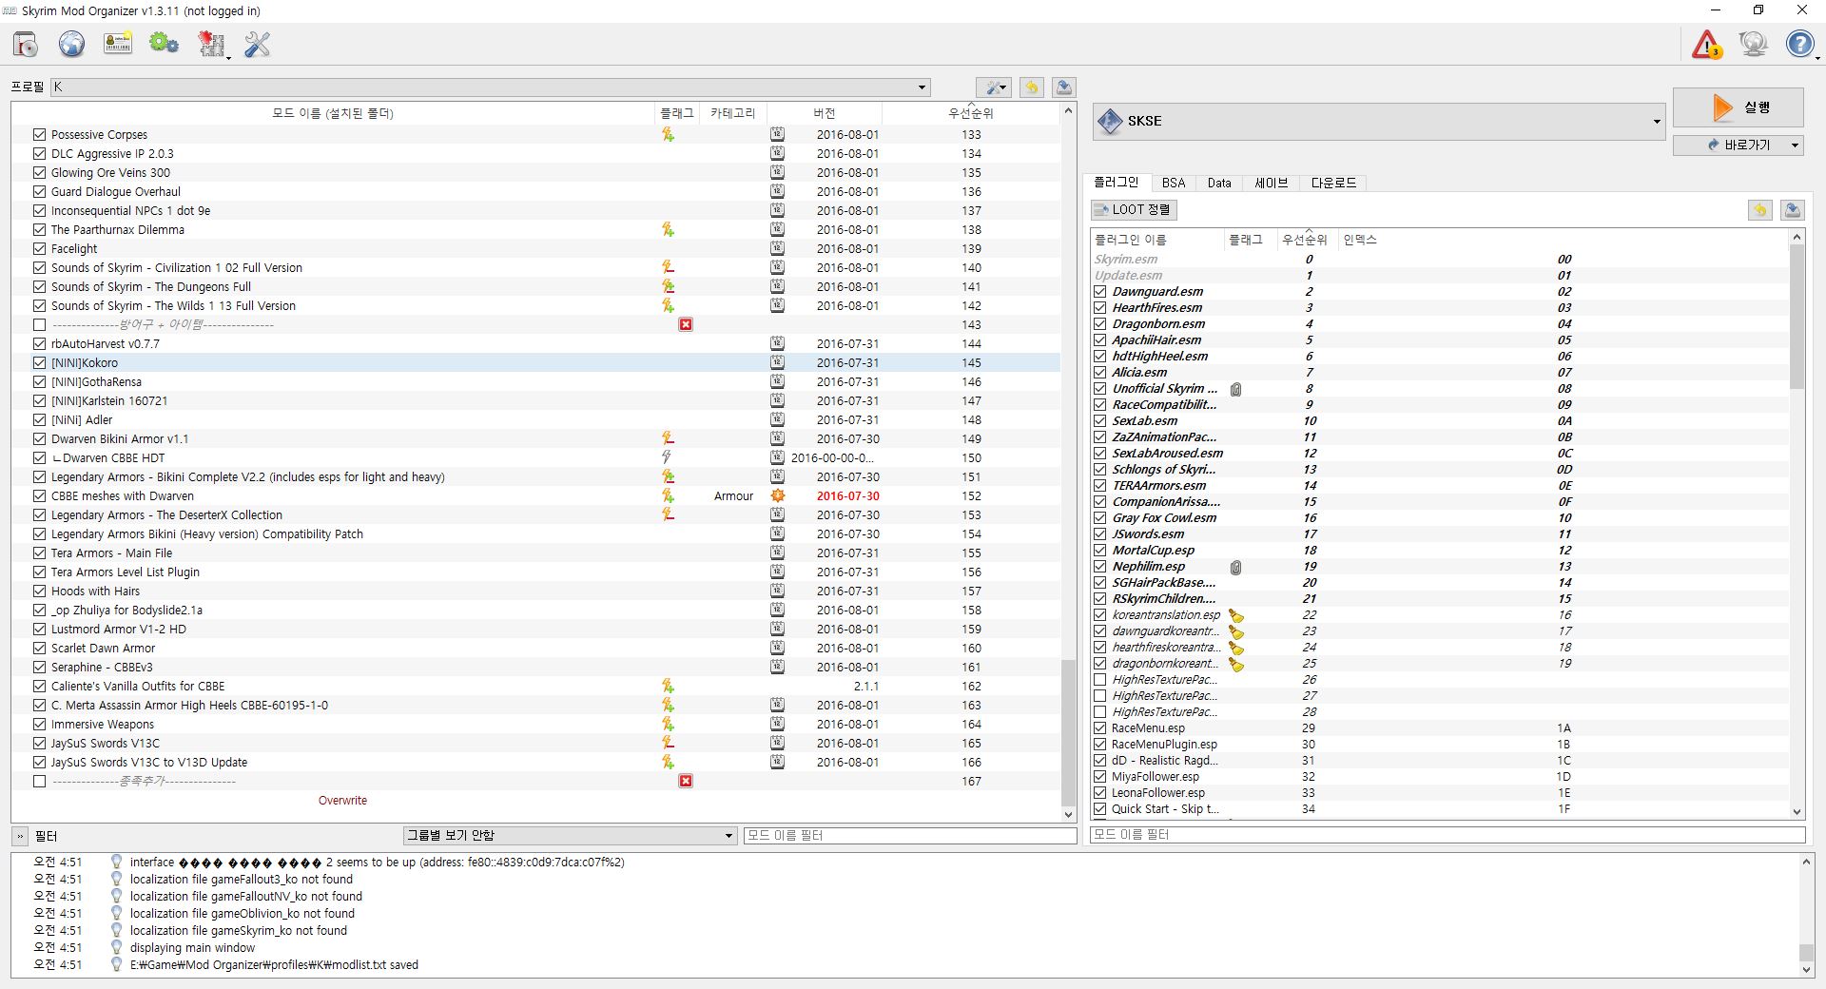1826x989 pixels.
Task: Open the SKSE executable dropdown
Action: click(x=1379, y=121)
